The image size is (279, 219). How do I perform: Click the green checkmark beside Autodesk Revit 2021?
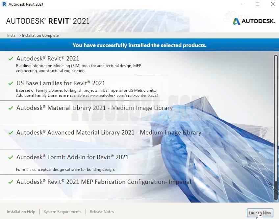click(11, 59)
